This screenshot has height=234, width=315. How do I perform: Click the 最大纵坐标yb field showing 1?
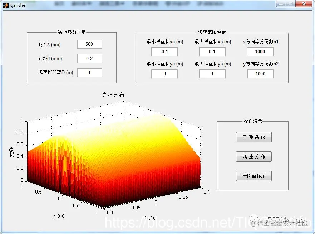(212, 74)
